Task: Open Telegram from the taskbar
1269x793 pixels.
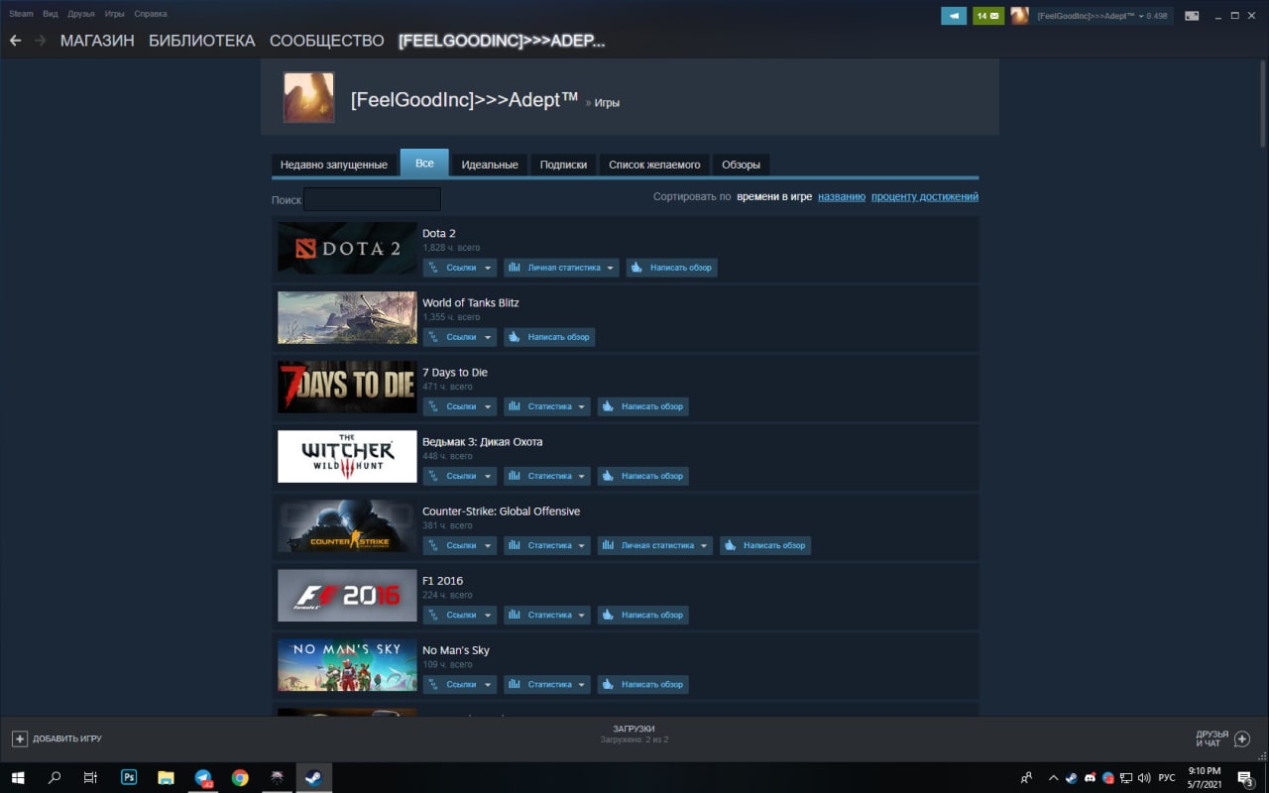Action: click(x=203, y=778)
